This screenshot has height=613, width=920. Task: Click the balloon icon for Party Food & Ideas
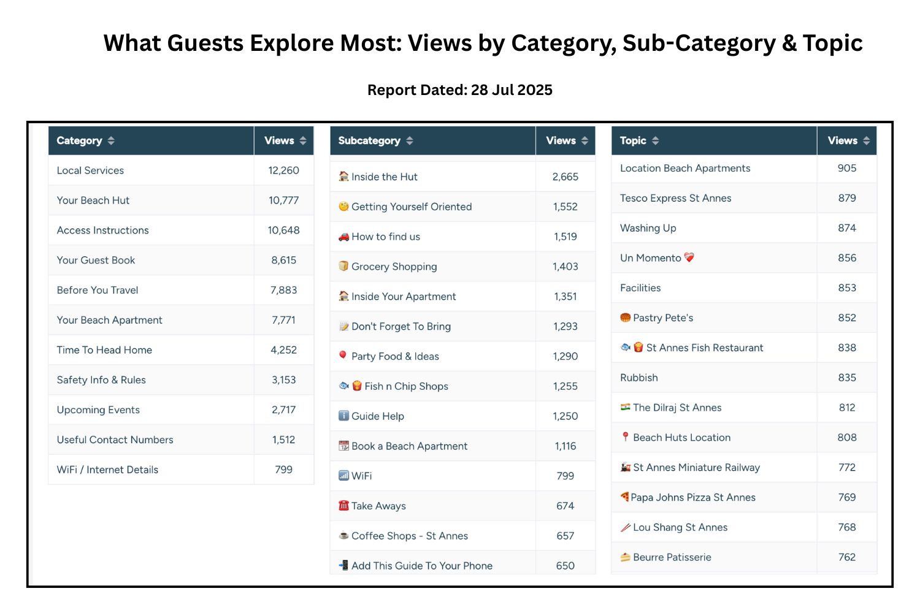coord(343,356)
